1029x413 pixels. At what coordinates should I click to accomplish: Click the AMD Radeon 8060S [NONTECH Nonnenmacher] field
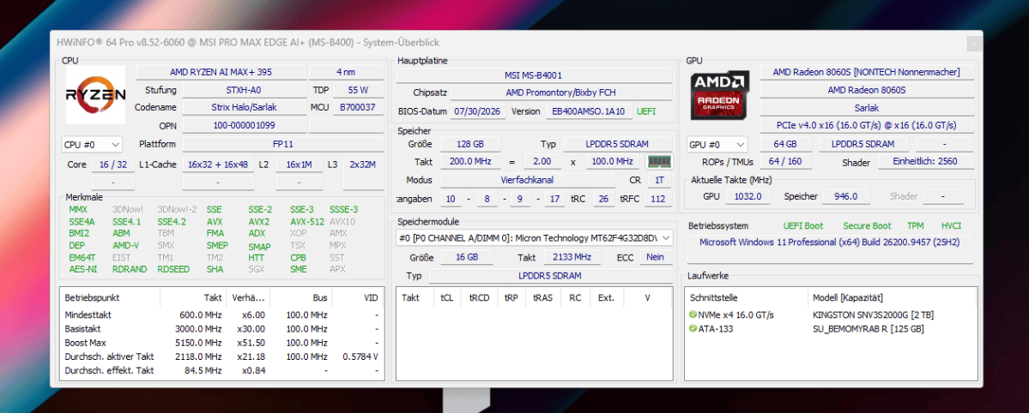coord(866,72)
